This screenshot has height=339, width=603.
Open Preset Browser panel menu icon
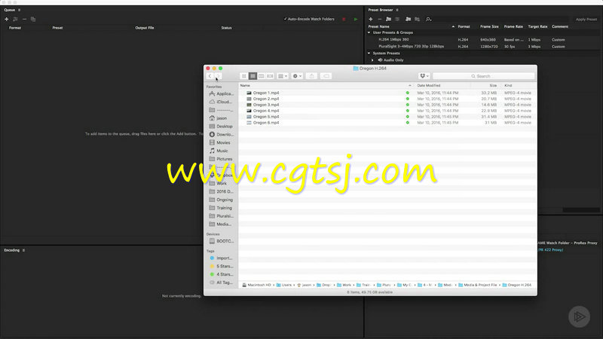pos(397,10)
